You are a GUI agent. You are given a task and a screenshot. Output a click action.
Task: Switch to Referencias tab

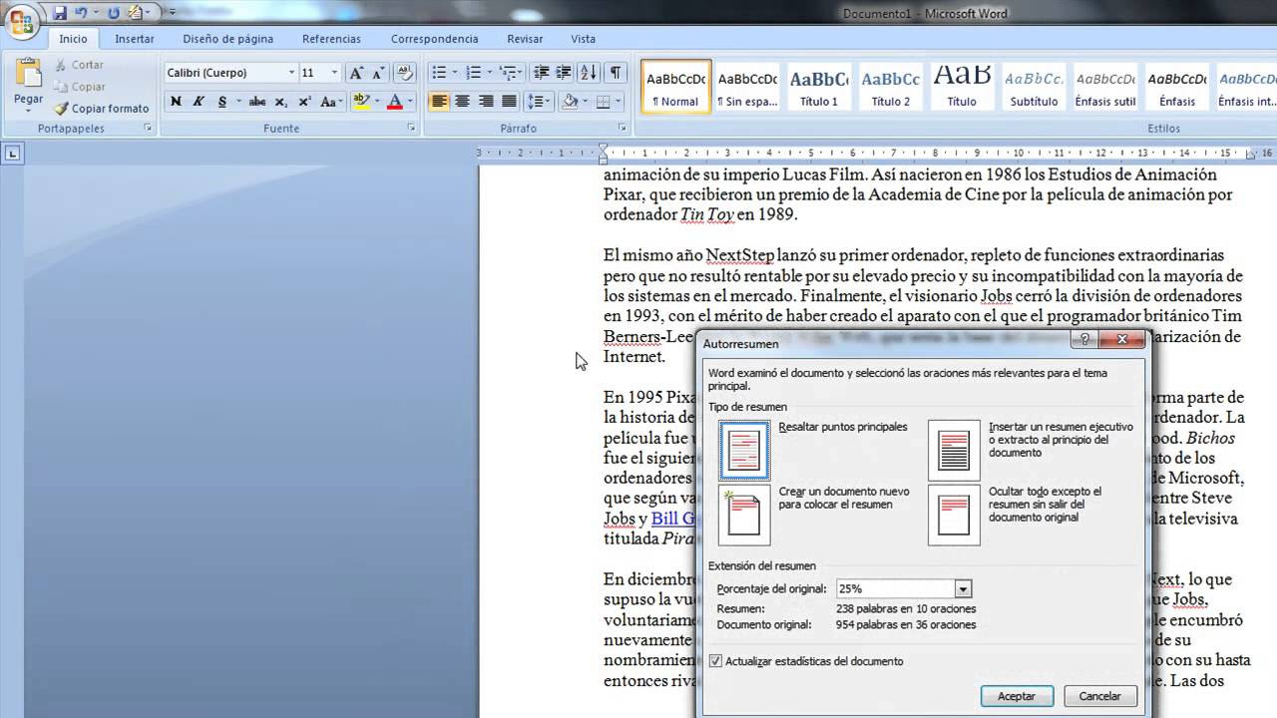point(331,39)
